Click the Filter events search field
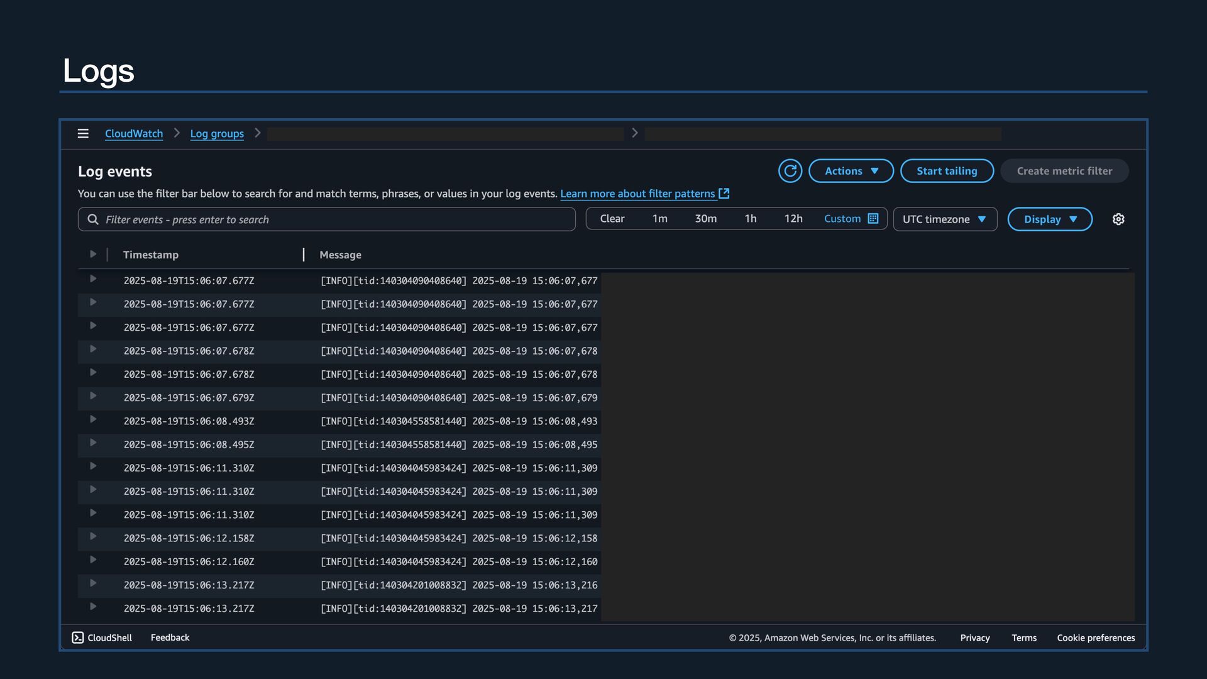This screenshot has width=1207, height=679. [326, 219]
